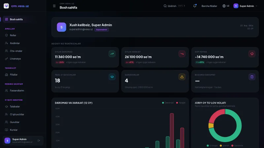Image resolution: width=264 pixels, height=148 pixels.
Task: Open the Barcha filiallar branch selector
Action: pos(209,6)
